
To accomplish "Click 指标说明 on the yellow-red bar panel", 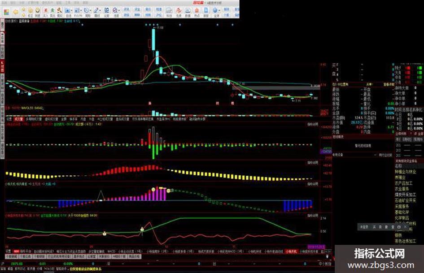I will (x=313, y=162).
